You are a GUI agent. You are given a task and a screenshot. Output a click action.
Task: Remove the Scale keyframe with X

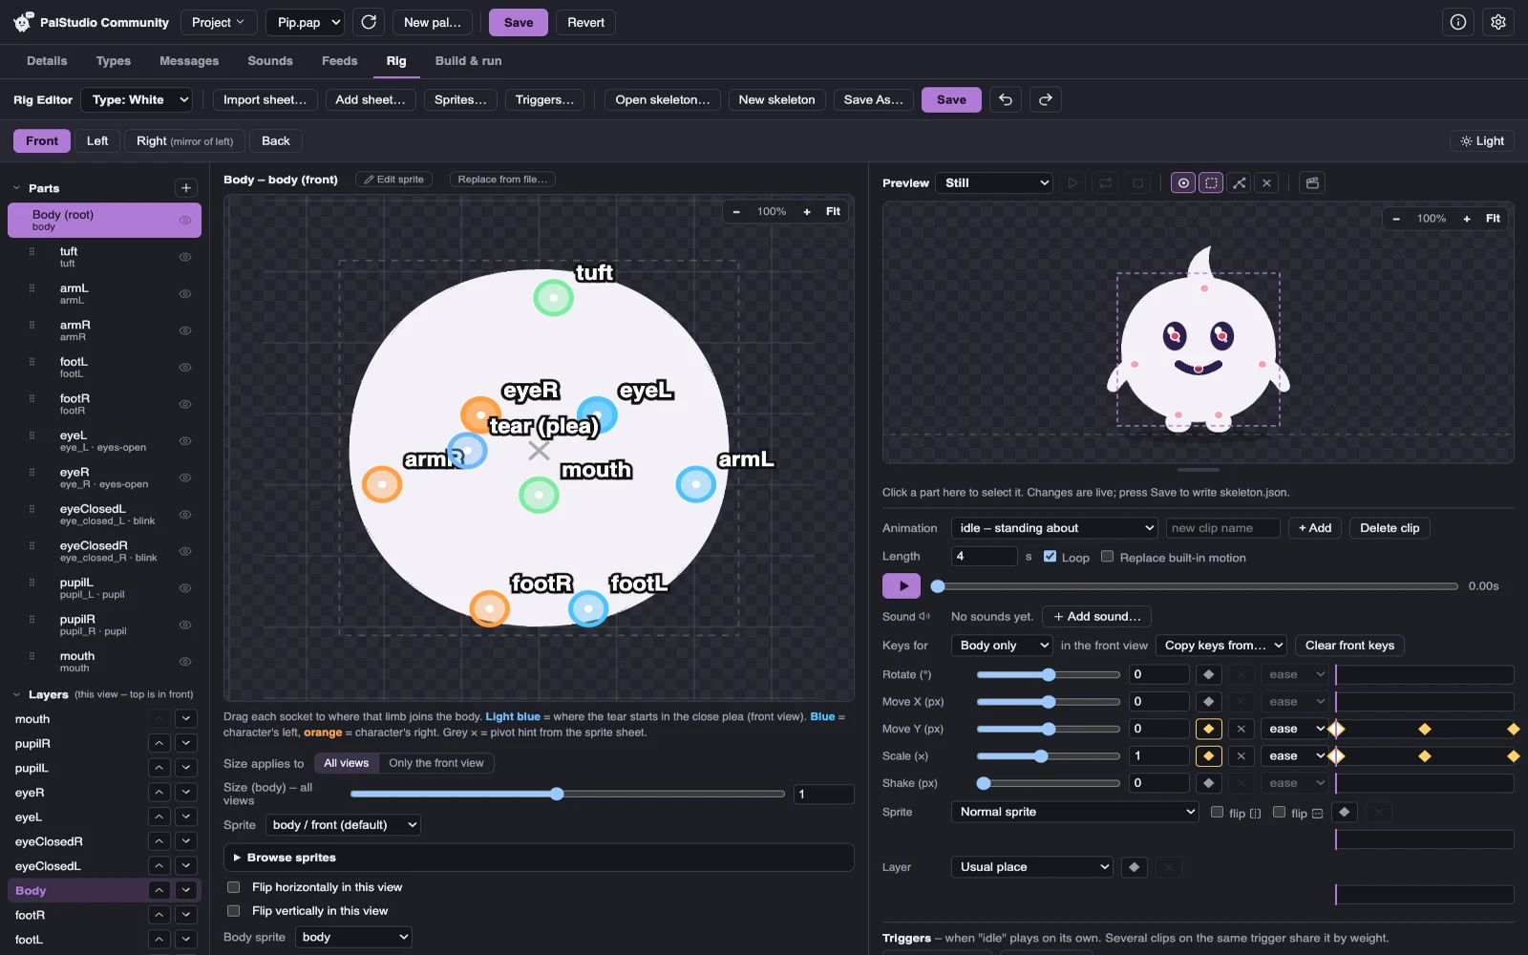pos(1241,756)
